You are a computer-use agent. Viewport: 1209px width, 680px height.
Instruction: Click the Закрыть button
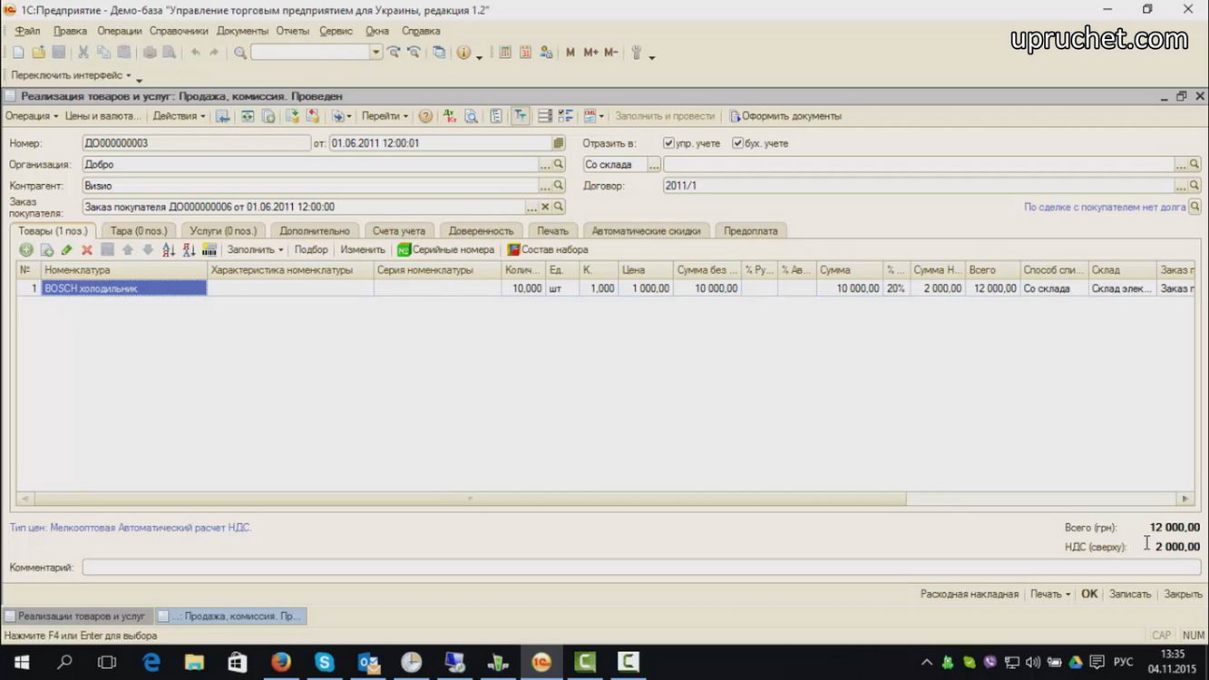[x=1184, y=594]
